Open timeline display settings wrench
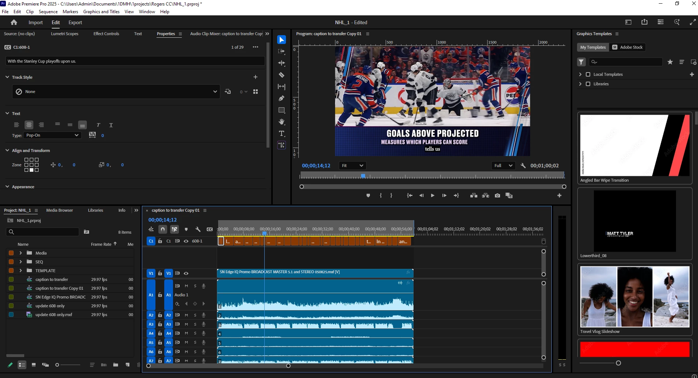Screen dimensions: 698x378 (198, 229)
